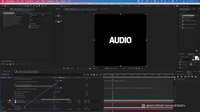Image resolution: width=200 pixels, height=112 pixels.
Task: Take snapshot with camera icon in viewer
Action: (90, 68)
